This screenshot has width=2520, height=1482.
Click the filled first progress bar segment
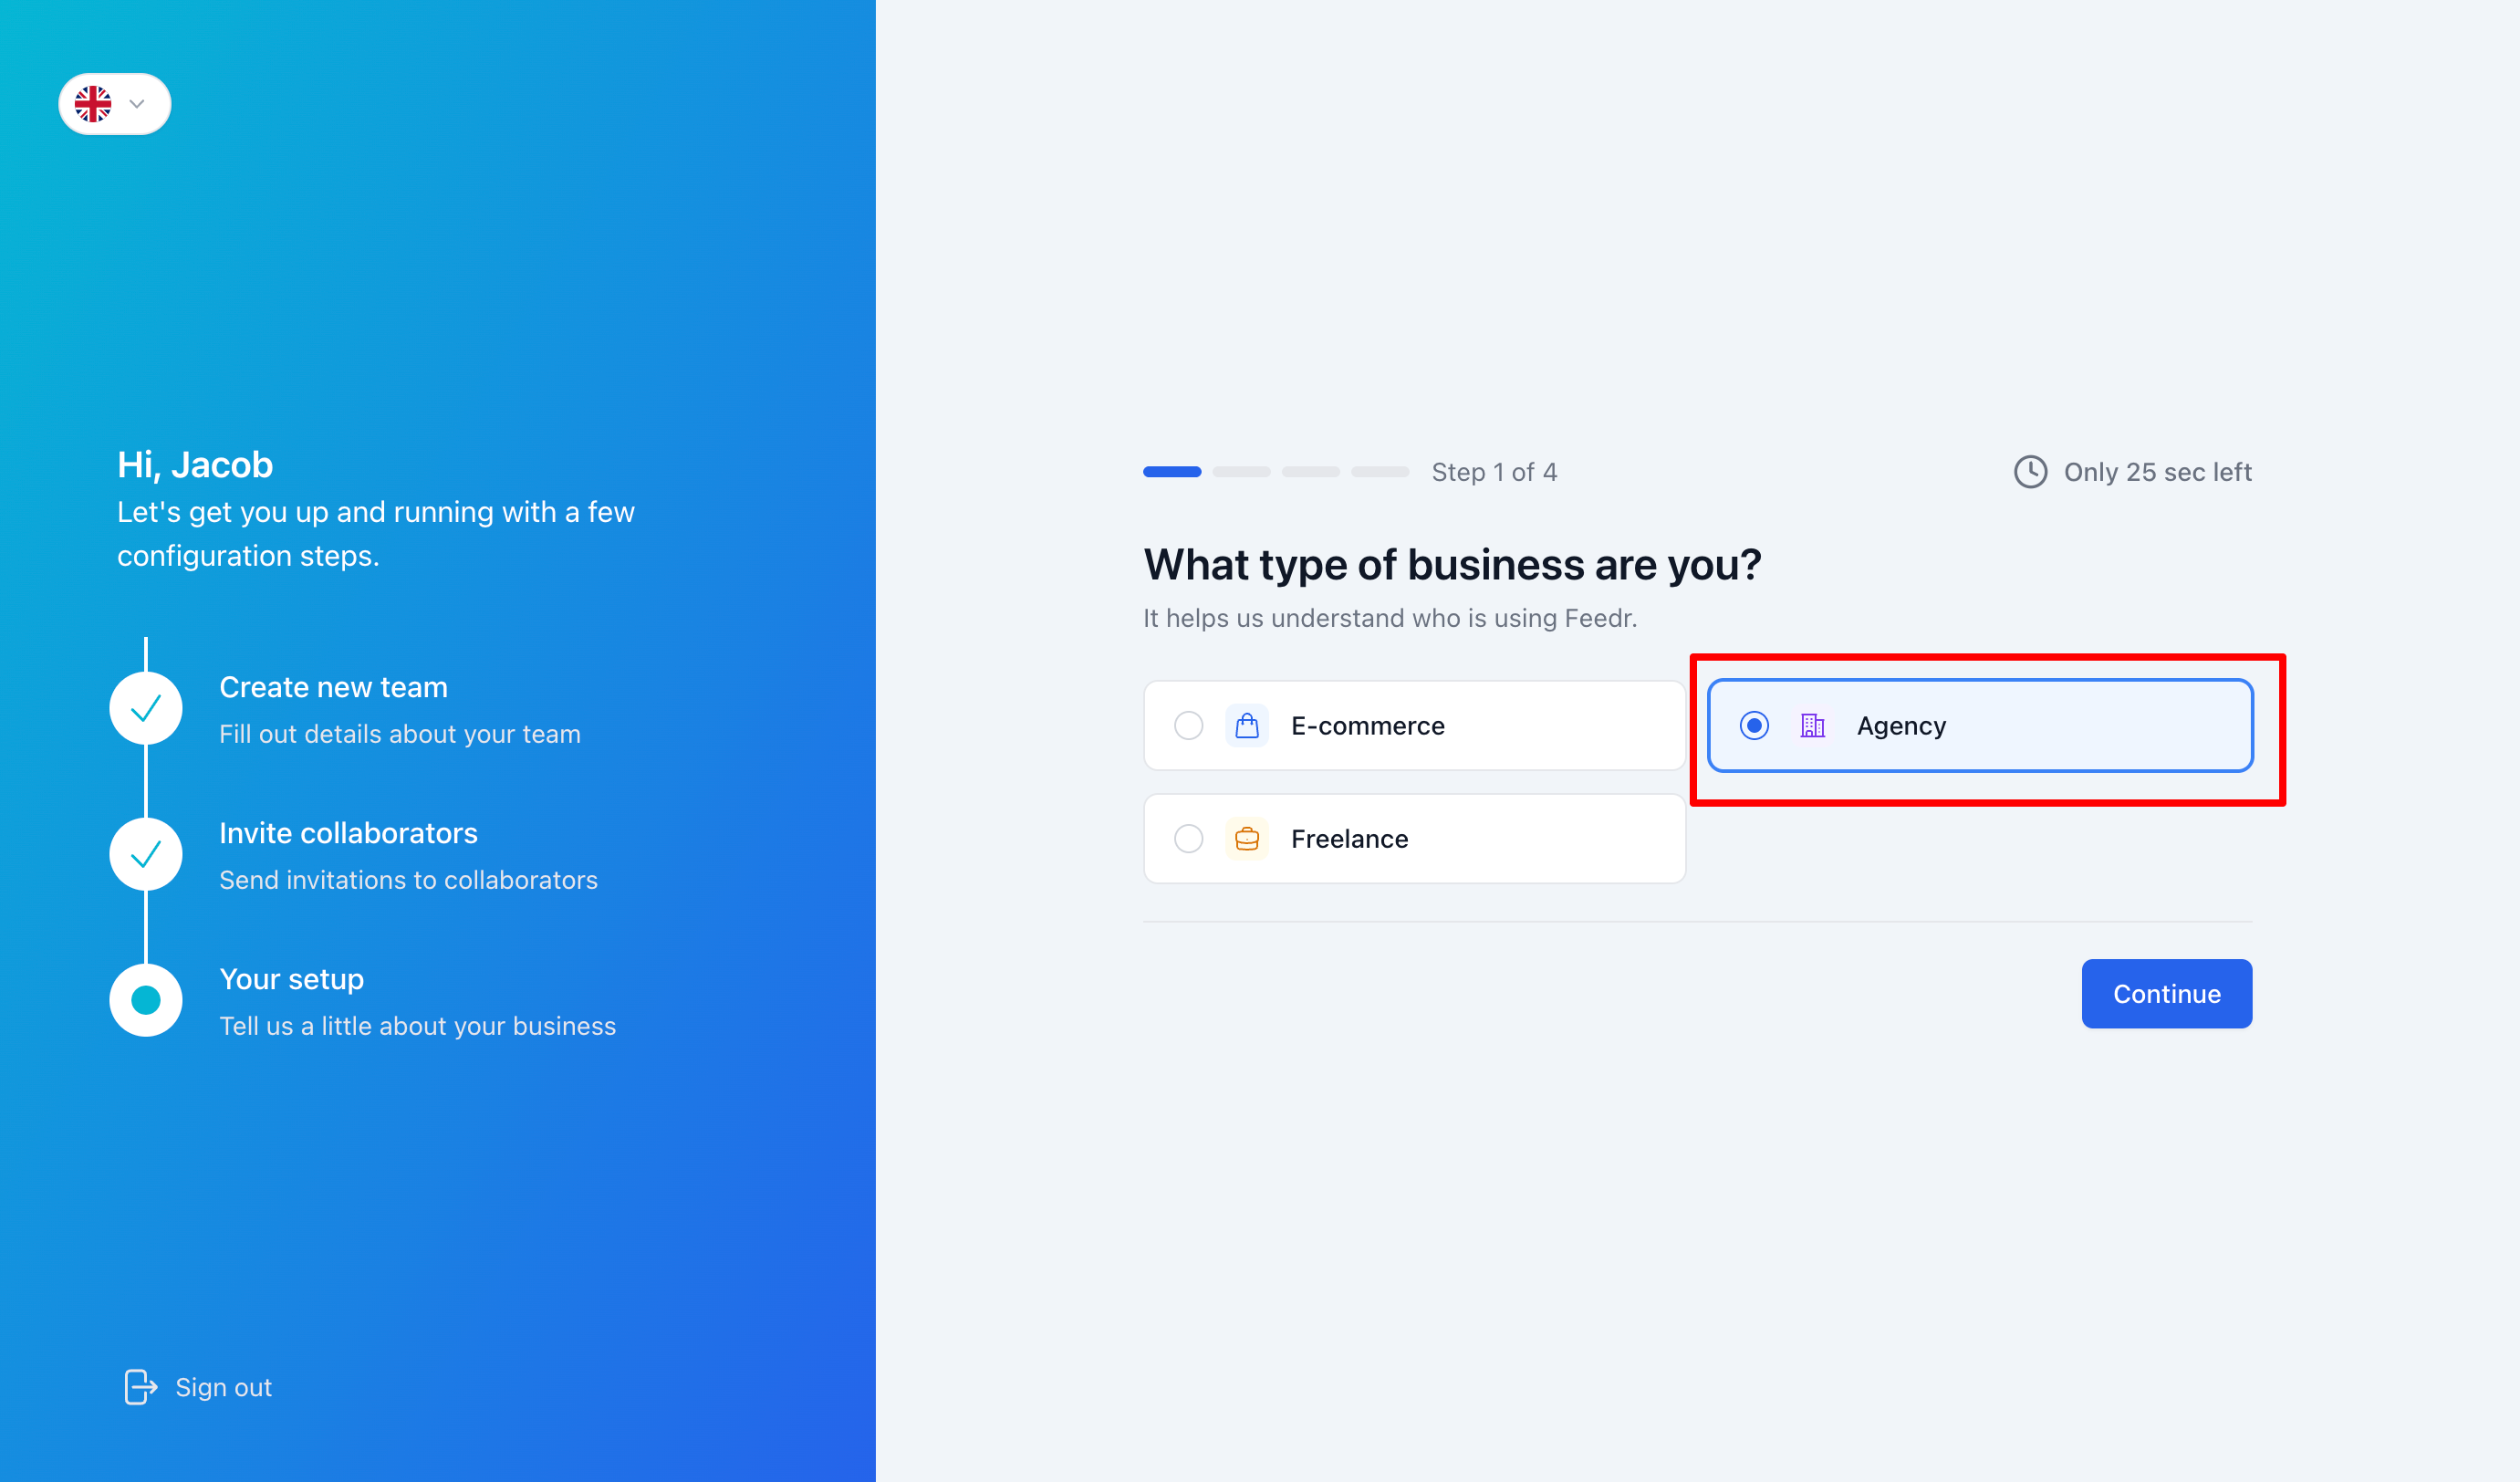coord(1172,472)
